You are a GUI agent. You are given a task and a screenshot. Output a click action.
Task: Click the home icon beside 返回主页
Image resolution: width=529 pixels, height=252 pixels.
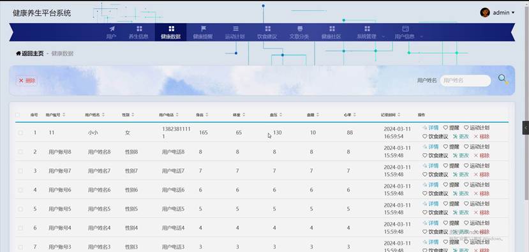[x=19, y=54]
